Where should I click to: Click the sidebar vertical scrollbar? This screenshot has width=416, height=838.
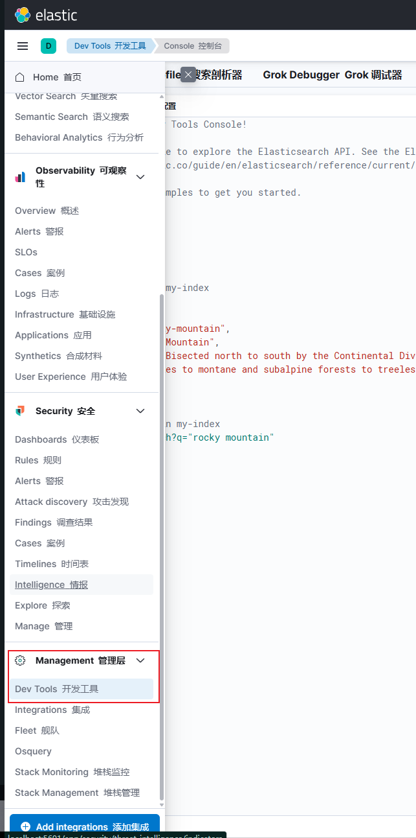162,548
